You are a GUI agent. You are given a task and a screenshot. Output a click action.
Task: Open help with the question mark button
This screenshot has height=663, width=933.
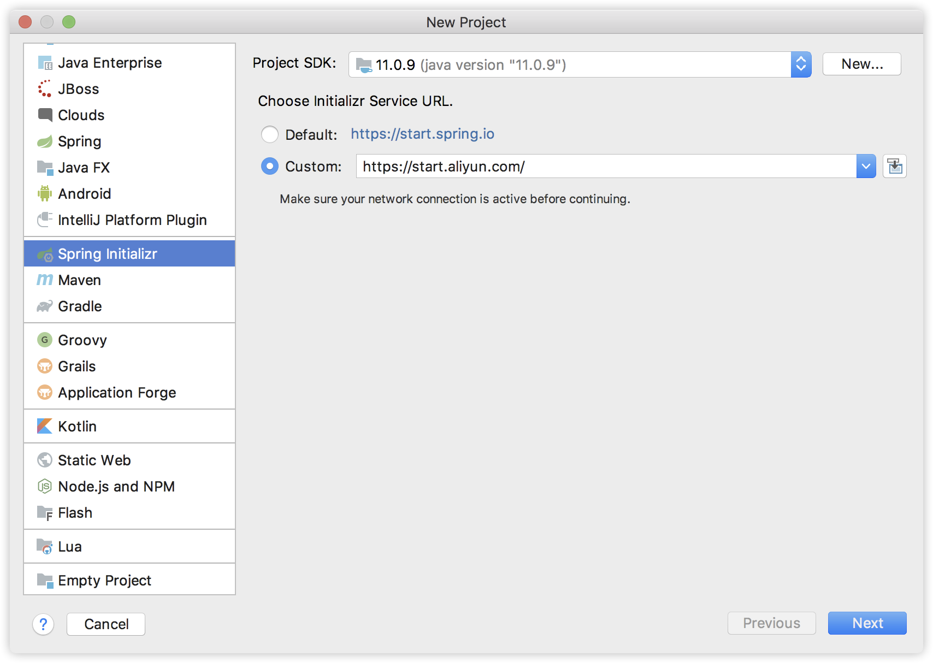pyautogui.click(x=43, y=624)
